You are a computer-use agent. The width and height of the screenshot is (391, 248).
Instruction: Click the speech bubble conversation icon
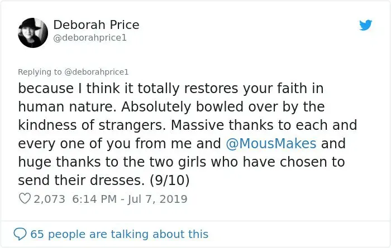click(21, 234)
